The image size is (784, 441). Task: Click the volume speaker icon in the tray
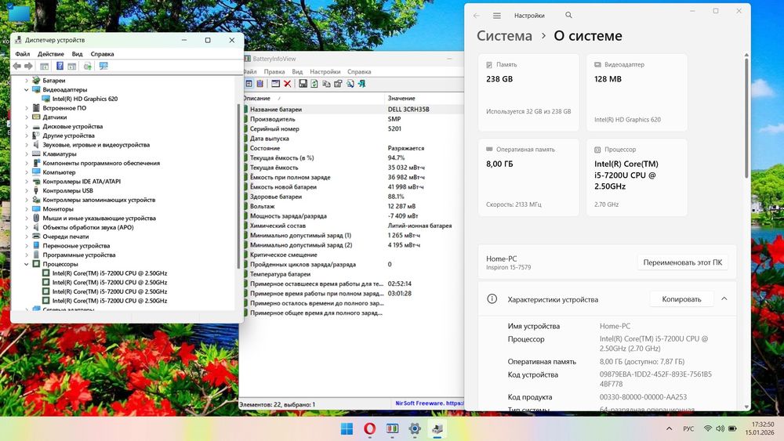720,428
